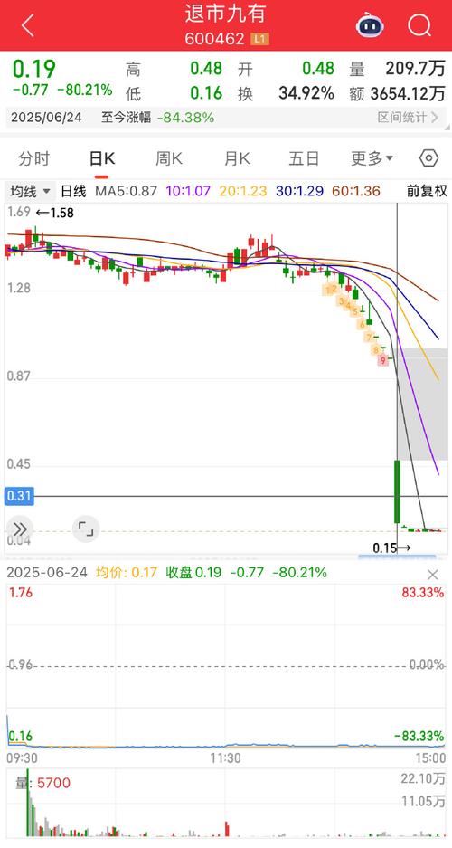
Task: Tap the large green June 24 candlestick
Action: click(x=397, y=491)
